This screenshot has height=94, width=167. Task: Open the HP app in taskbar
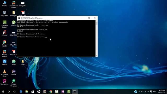pos(39,92)
